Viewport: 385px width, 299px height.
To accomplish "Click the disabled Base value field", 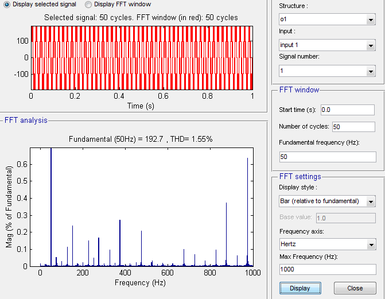I will (x=346, y=218).
